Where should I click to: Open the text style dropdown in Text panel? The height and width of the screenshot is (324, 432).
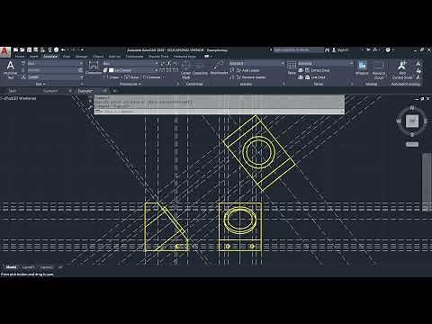pos(81,63)
